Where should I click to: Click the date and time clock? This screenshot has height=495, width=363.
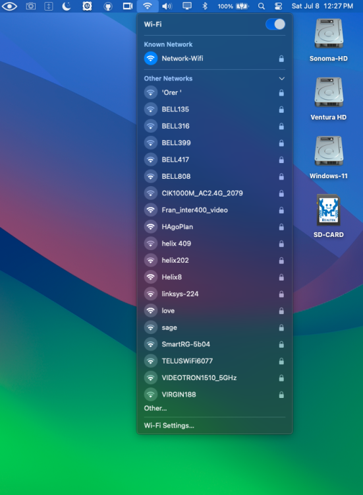[322, 6]
